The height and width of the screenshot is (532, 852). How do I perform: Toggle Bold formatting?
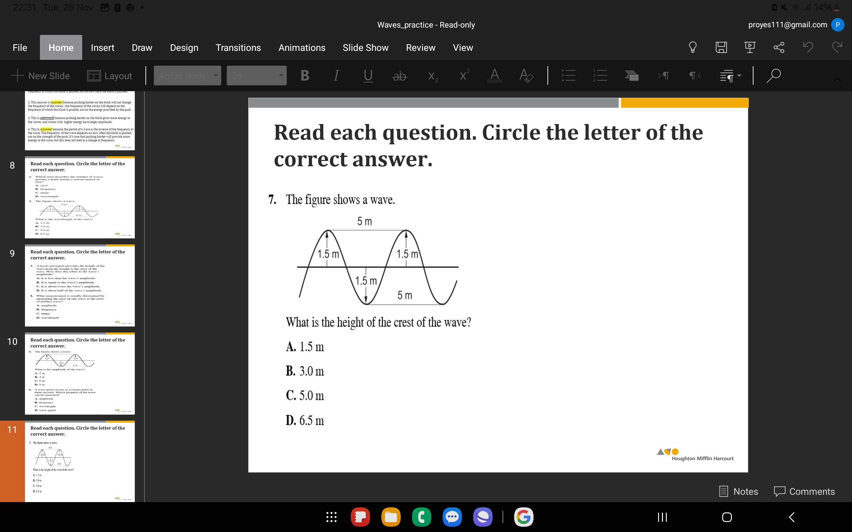click(x=305, y=75)
